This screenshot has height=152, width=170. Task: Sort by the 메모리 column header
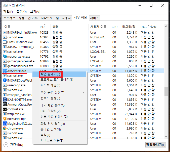129,27
